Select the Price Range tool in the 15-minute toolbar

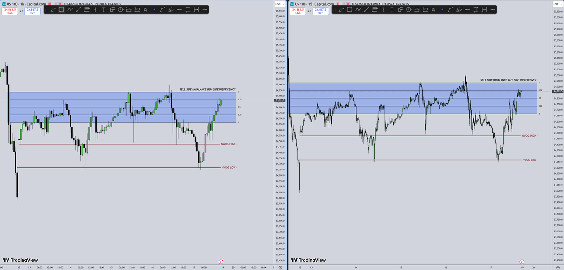pyautogui.click(x=476, y=9)
